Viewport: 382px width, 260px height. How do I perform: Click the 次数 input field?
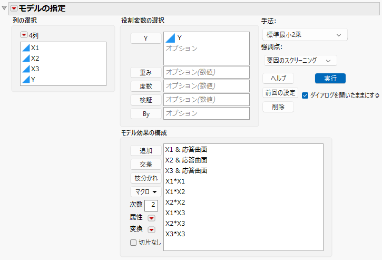(x=151, y=205)
